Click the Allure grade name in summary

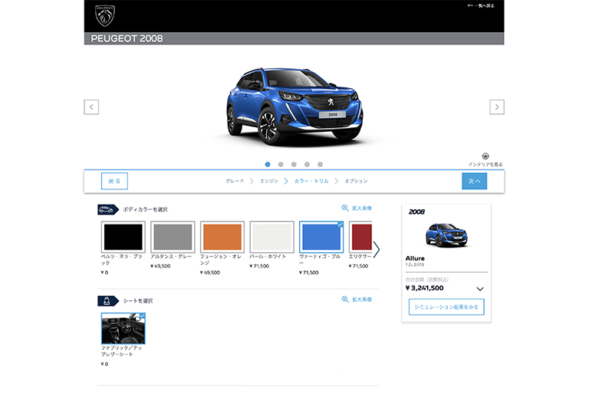[x=415, y=258]
